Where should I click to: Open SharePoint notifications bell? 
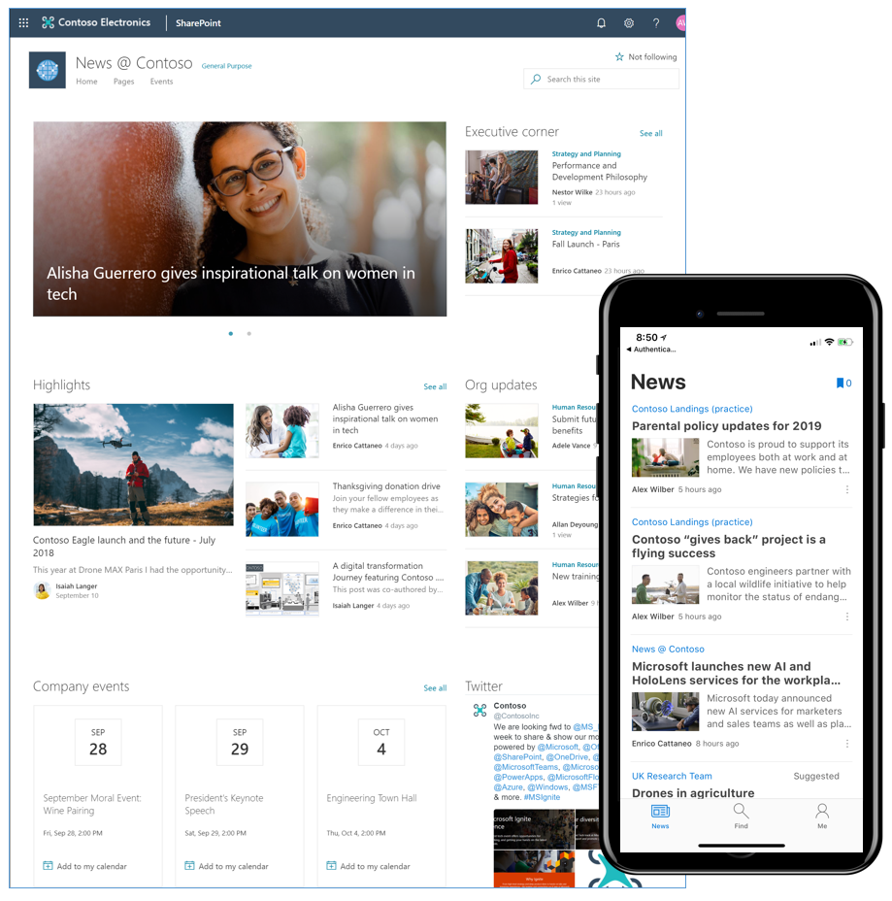pos(601,22)
